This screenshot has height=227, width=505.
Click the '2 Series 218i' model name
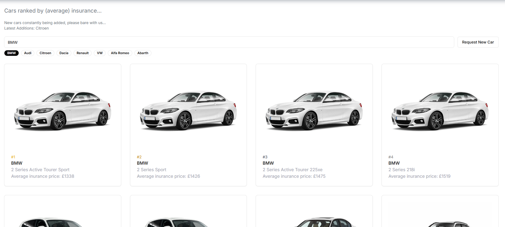coord(402,170)
